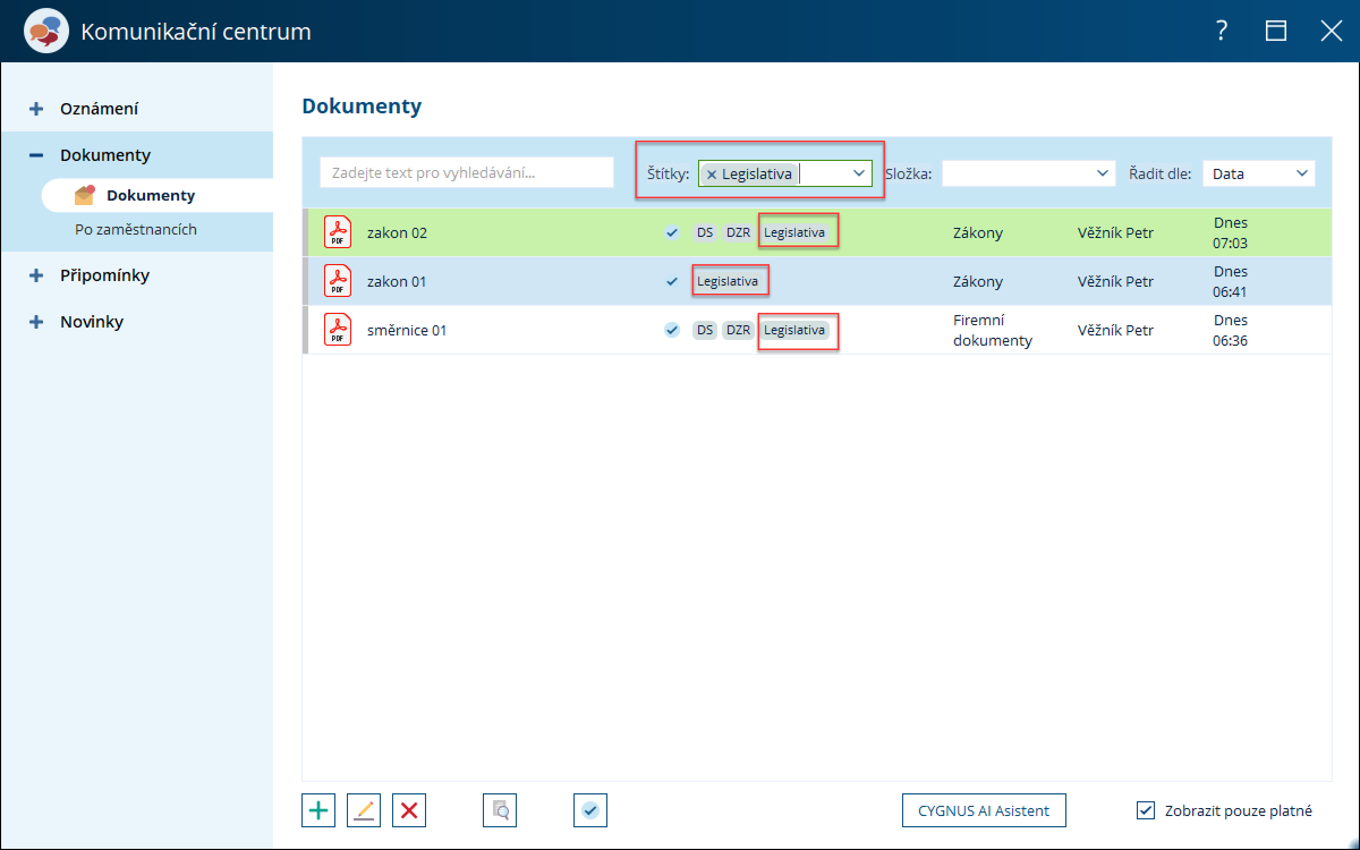Screen dimensions: 1360x850
Task: Toggle read checkmark on směrnice 01 row
Action: (x=672, y=330)
